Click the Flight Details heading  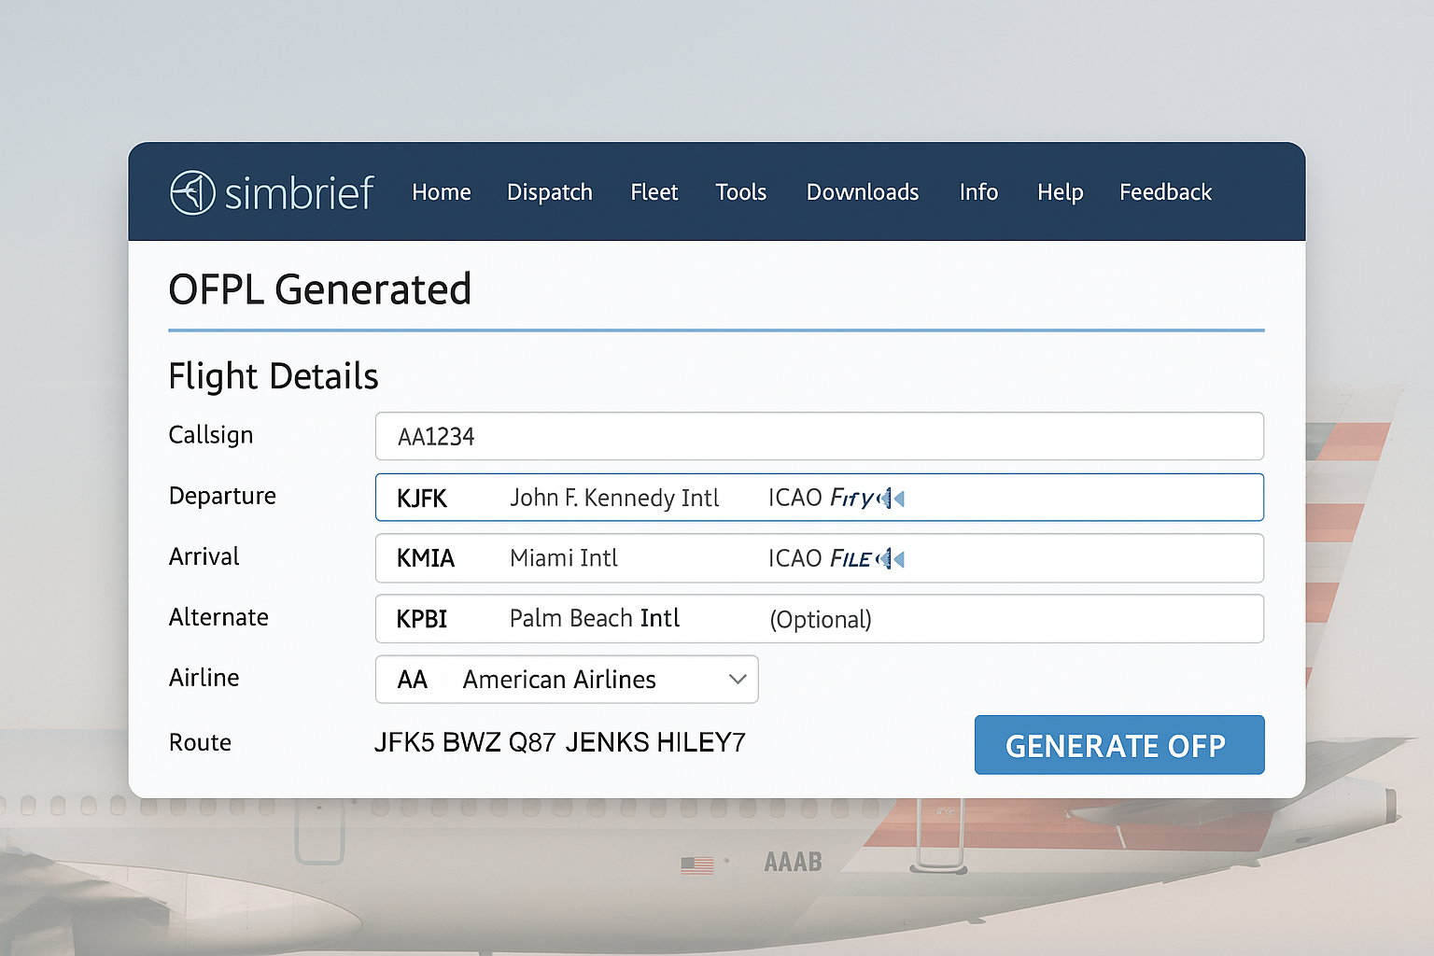tap(274, 376)
